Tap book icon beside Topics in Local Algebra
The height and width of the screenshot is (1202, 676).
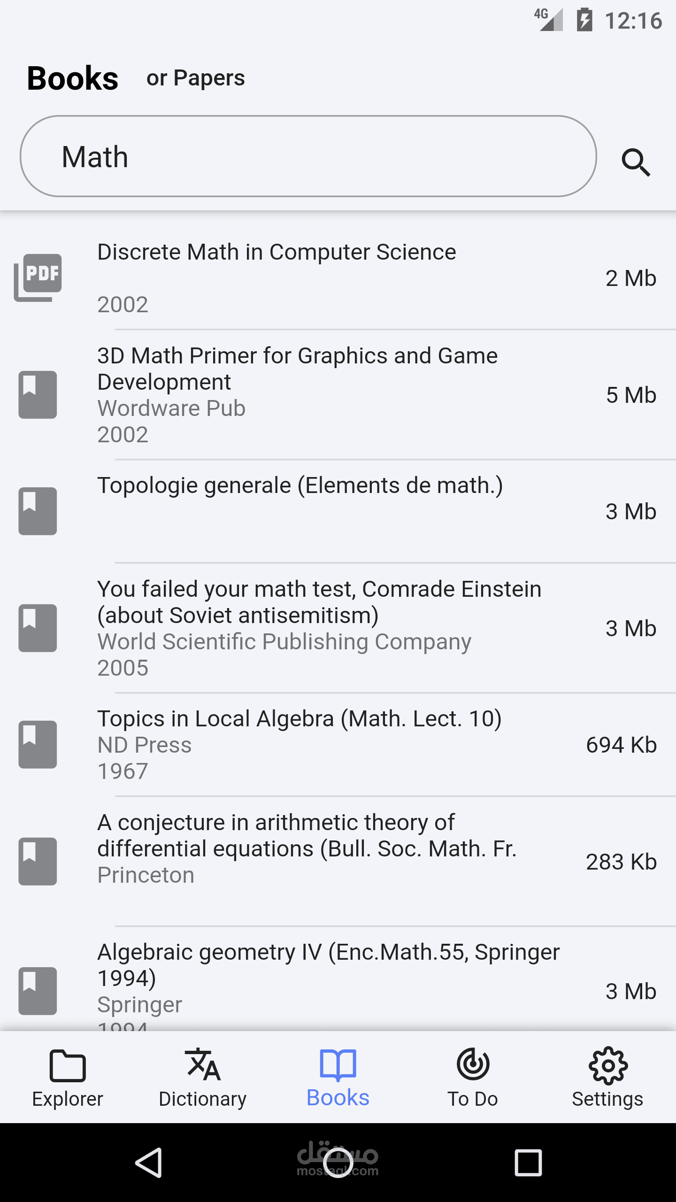(x=38, y=744)
